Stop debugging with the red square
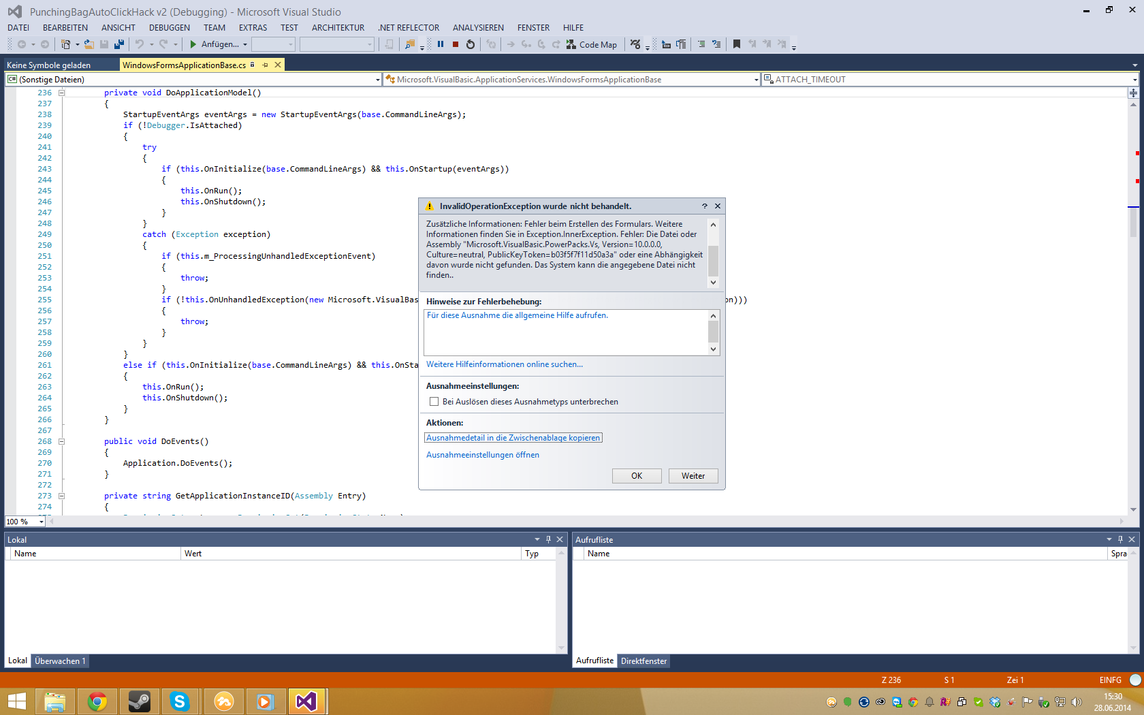This screenshot has width=1144, height=715. tap(456, 44)
